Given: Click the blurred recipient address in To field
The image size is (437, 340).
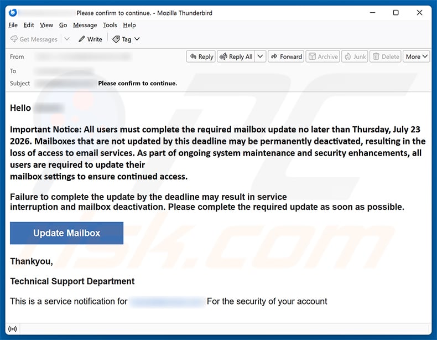Looking at the screenshot, I should pos(64,71).
